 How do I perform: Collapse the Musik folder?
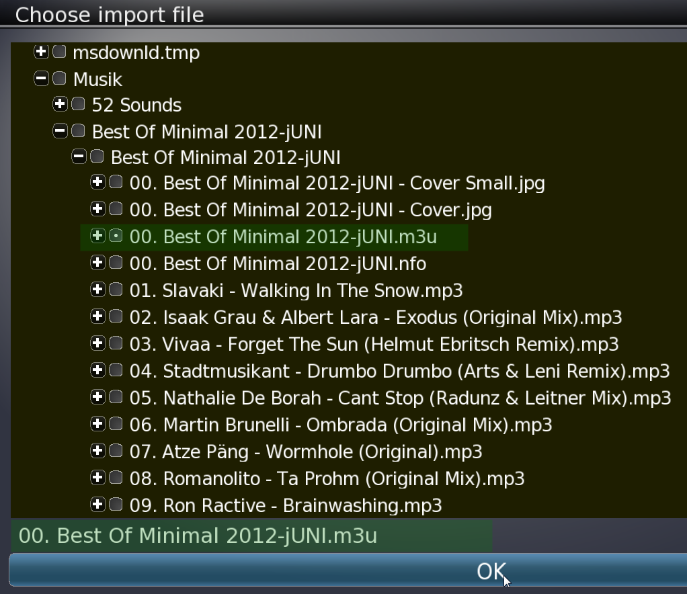[x=41, y=79]
